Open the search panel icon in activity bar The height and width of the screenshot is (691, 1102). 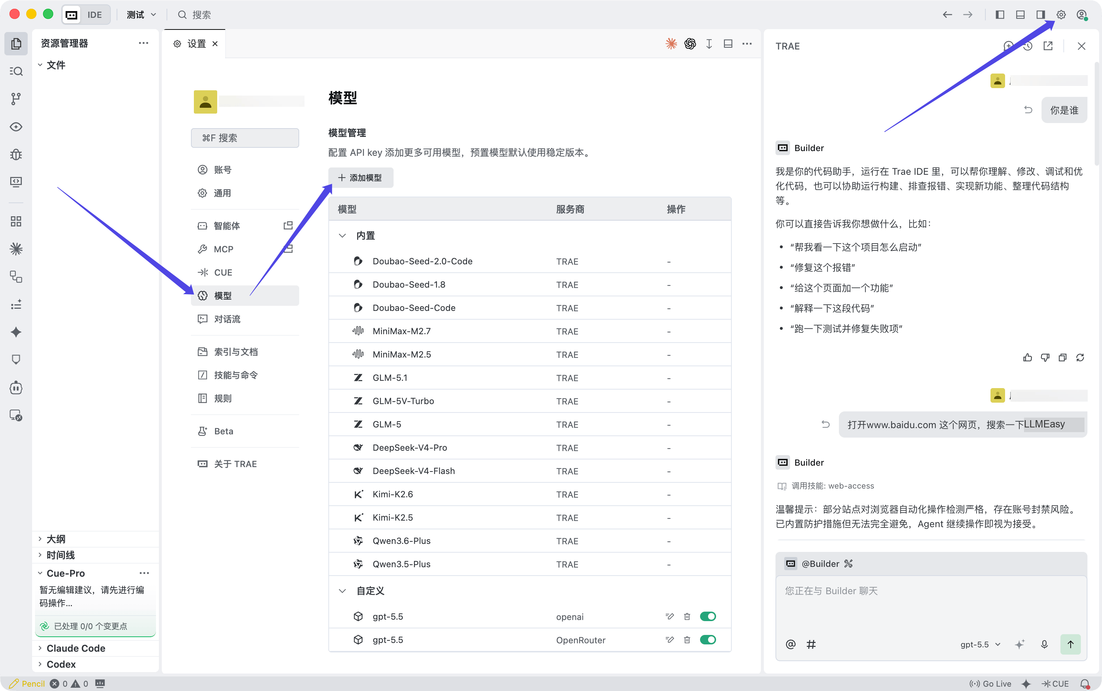(x=16, y=71)
